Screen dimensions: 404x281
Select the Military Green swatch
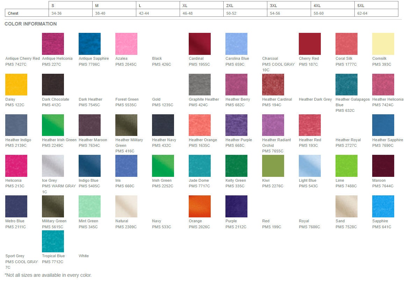[x=53, y=206]
